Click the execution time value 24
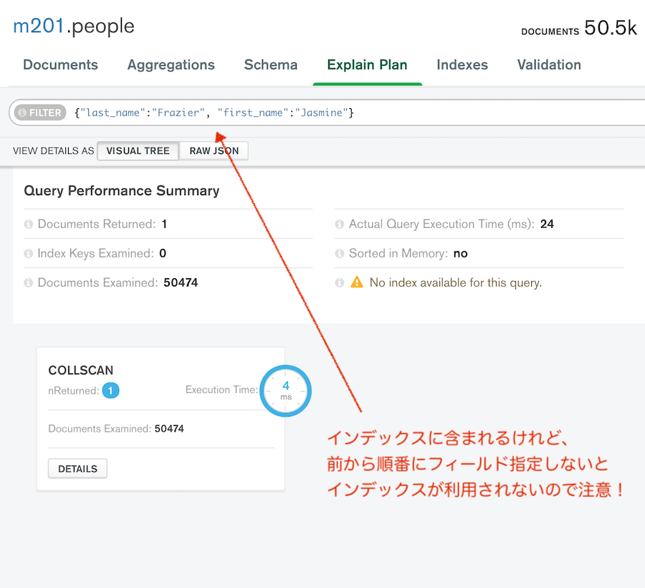 coord(547,224)
